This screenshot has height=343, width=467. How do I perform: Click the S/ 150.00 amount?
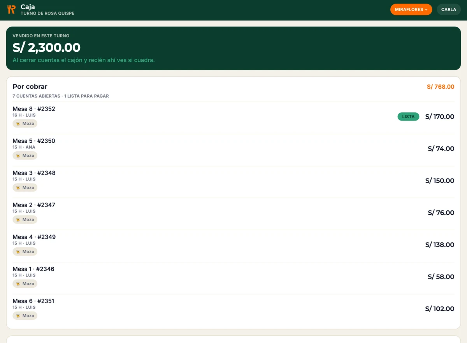coord(440,181)
